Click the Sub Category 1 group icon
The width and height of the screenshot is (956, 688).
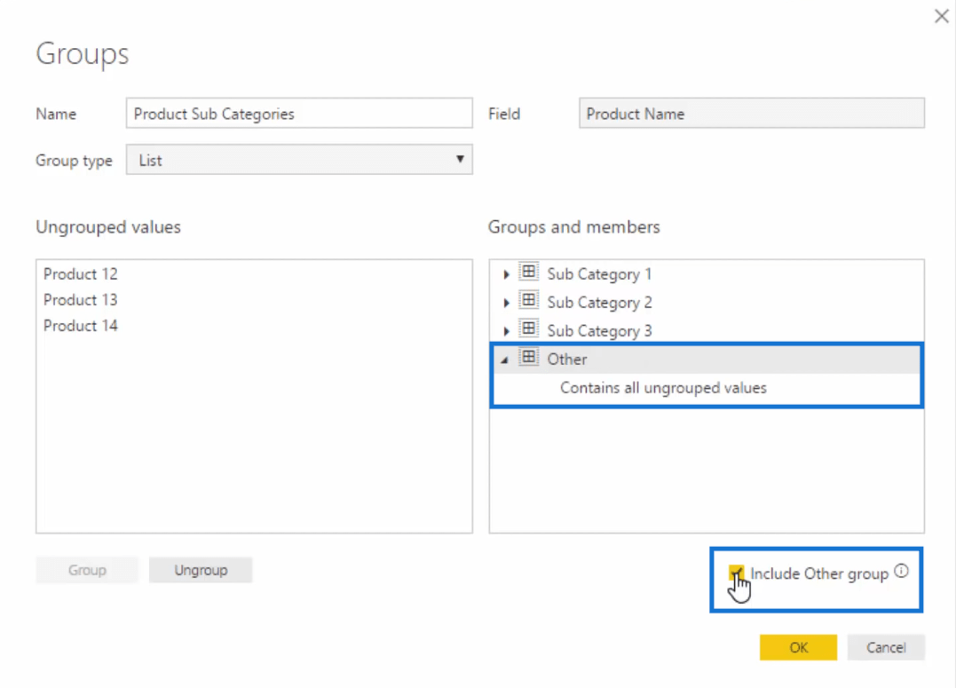tap(529, 272)
